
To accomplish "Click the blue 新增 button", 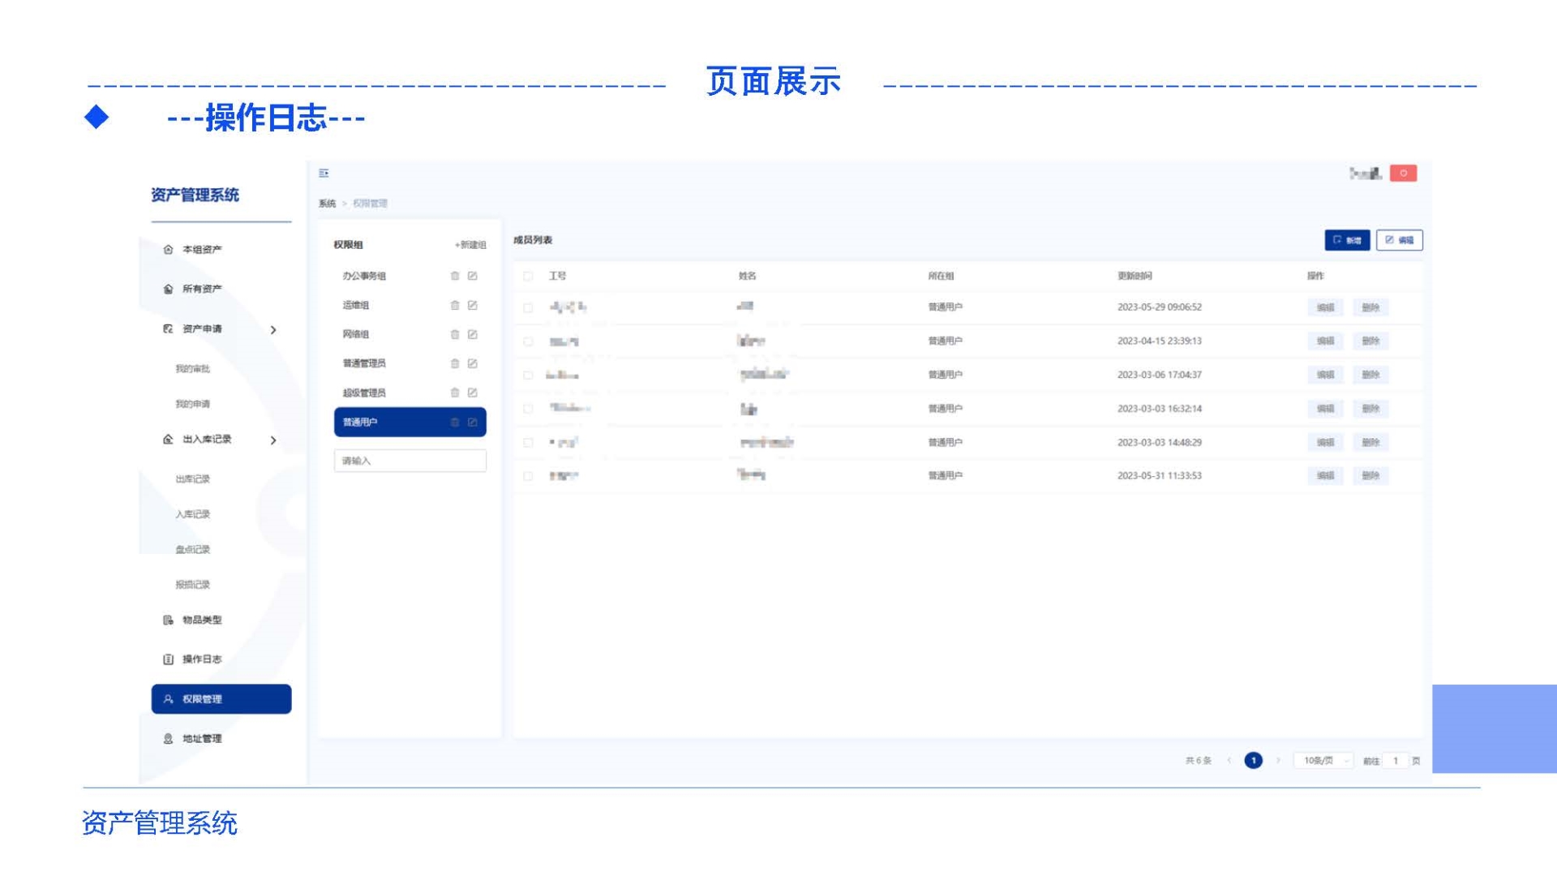I will (x=1347, y=240).
